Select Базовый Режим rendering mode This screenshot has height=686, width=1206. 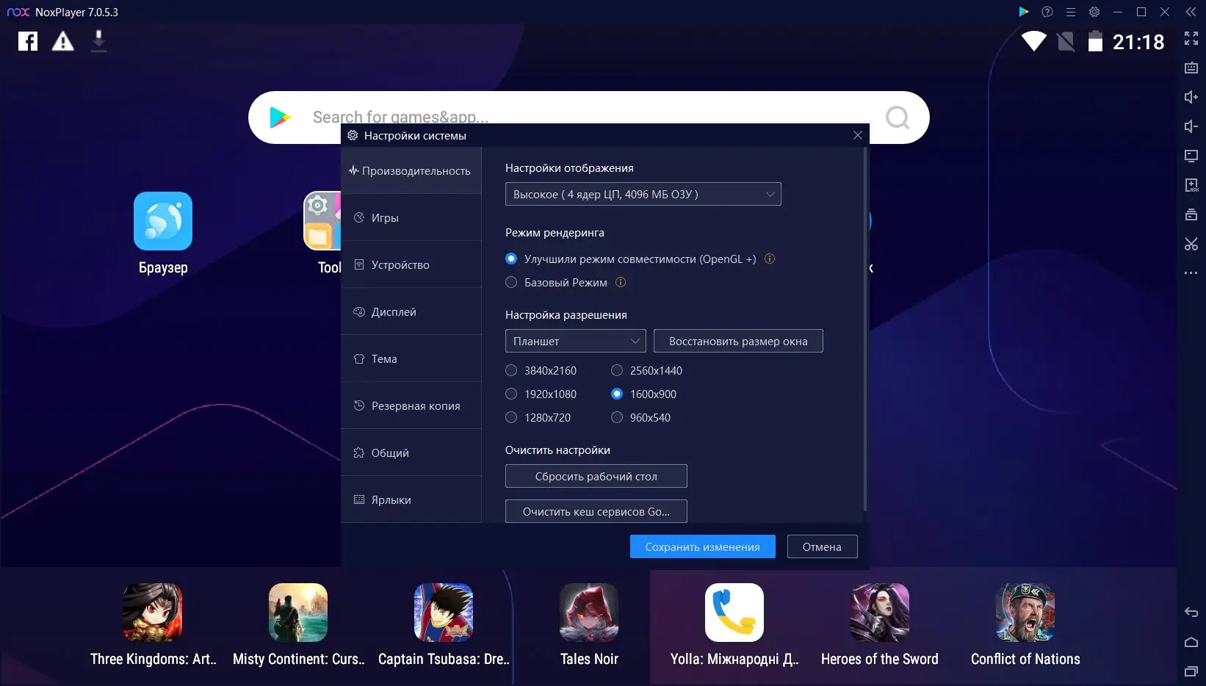pos(511,282)
